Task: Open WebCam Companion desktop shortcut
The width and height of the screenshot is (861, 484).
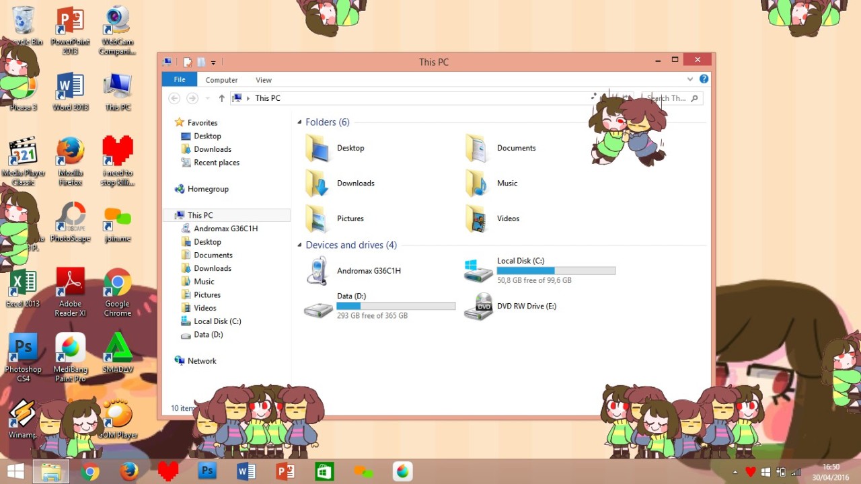Action: tap(118, 30)
